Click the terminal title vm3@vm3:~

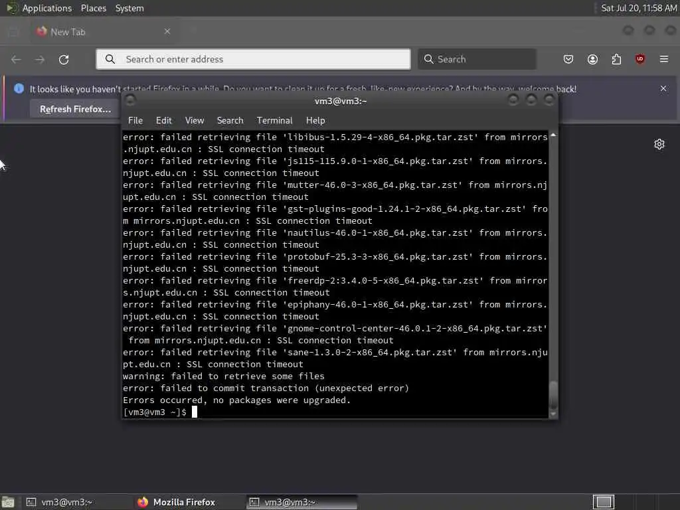click(x=341, y=101)
